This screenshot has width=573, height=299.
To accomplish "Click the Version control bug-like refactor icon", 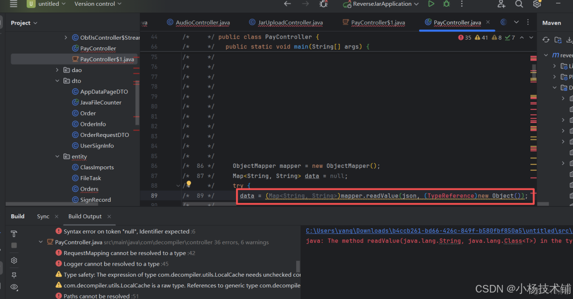I will click(x=323, y=4).
